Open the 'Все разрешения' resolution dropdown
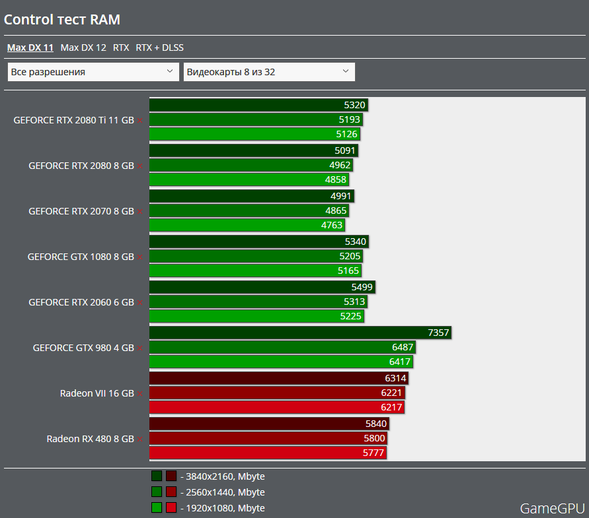Screen dimensions: 589x518 click(x=93, y=72)
